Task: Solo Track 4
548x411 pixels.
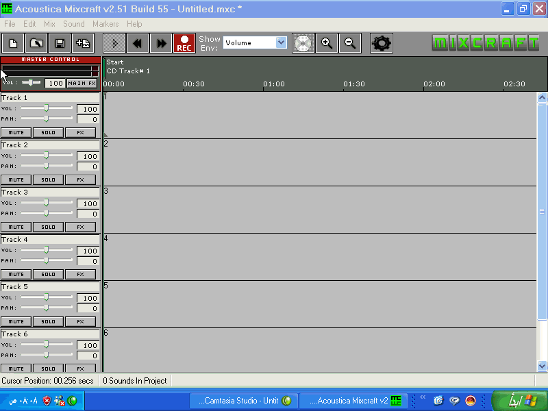Action: [48, 275]
